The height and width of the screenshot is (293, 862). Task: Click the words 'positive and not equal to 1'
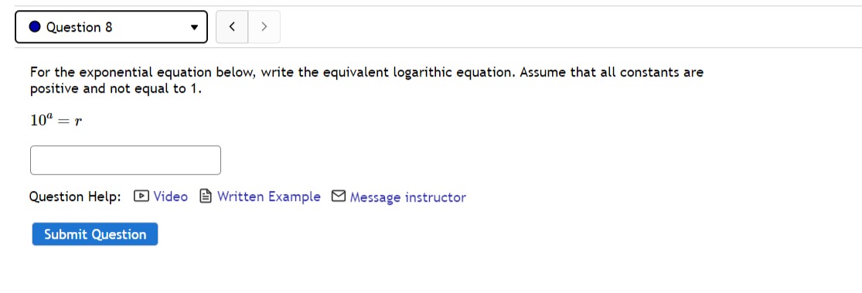[116, 88]
